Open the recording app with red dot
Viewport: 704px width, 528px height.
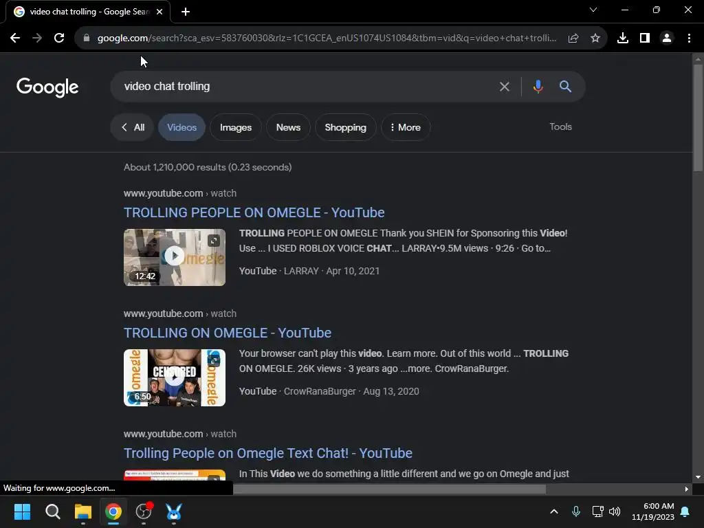(x=144, y=511)
